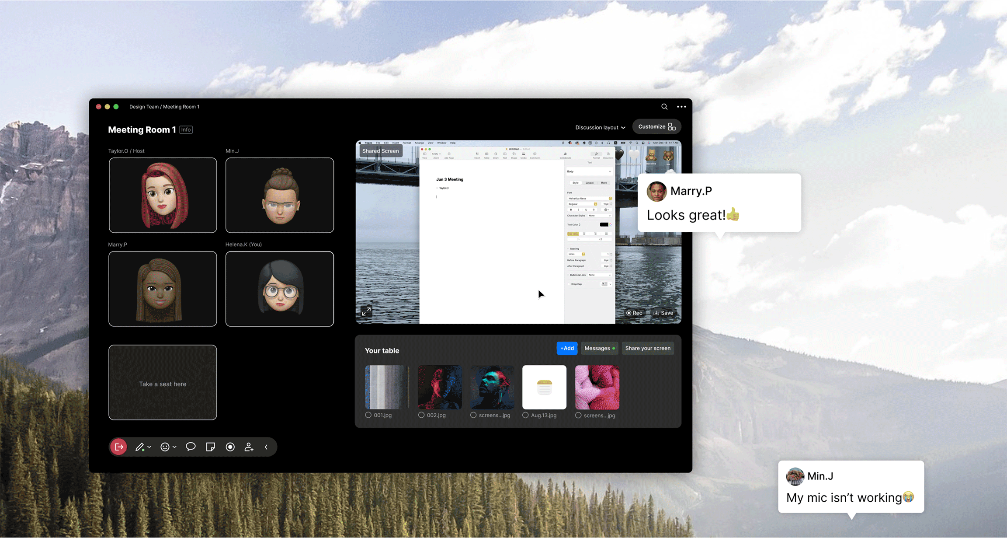Click the record circle icon in toolbar
This screenshot has width=1007, height=538.
[x=230, y=447]
